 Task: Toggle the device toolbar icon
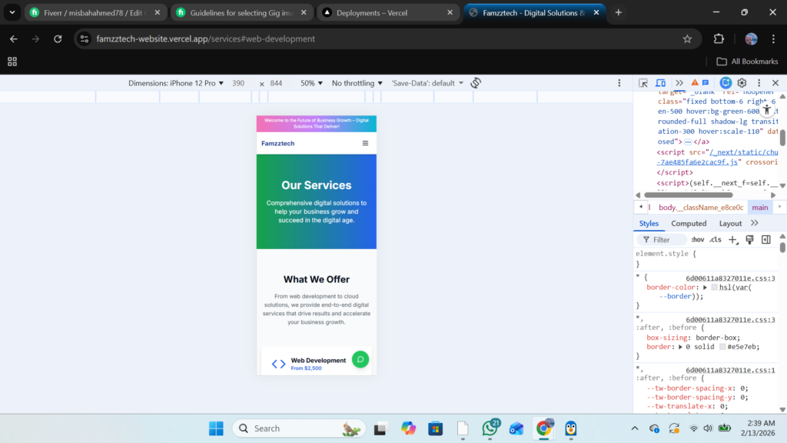660,83
